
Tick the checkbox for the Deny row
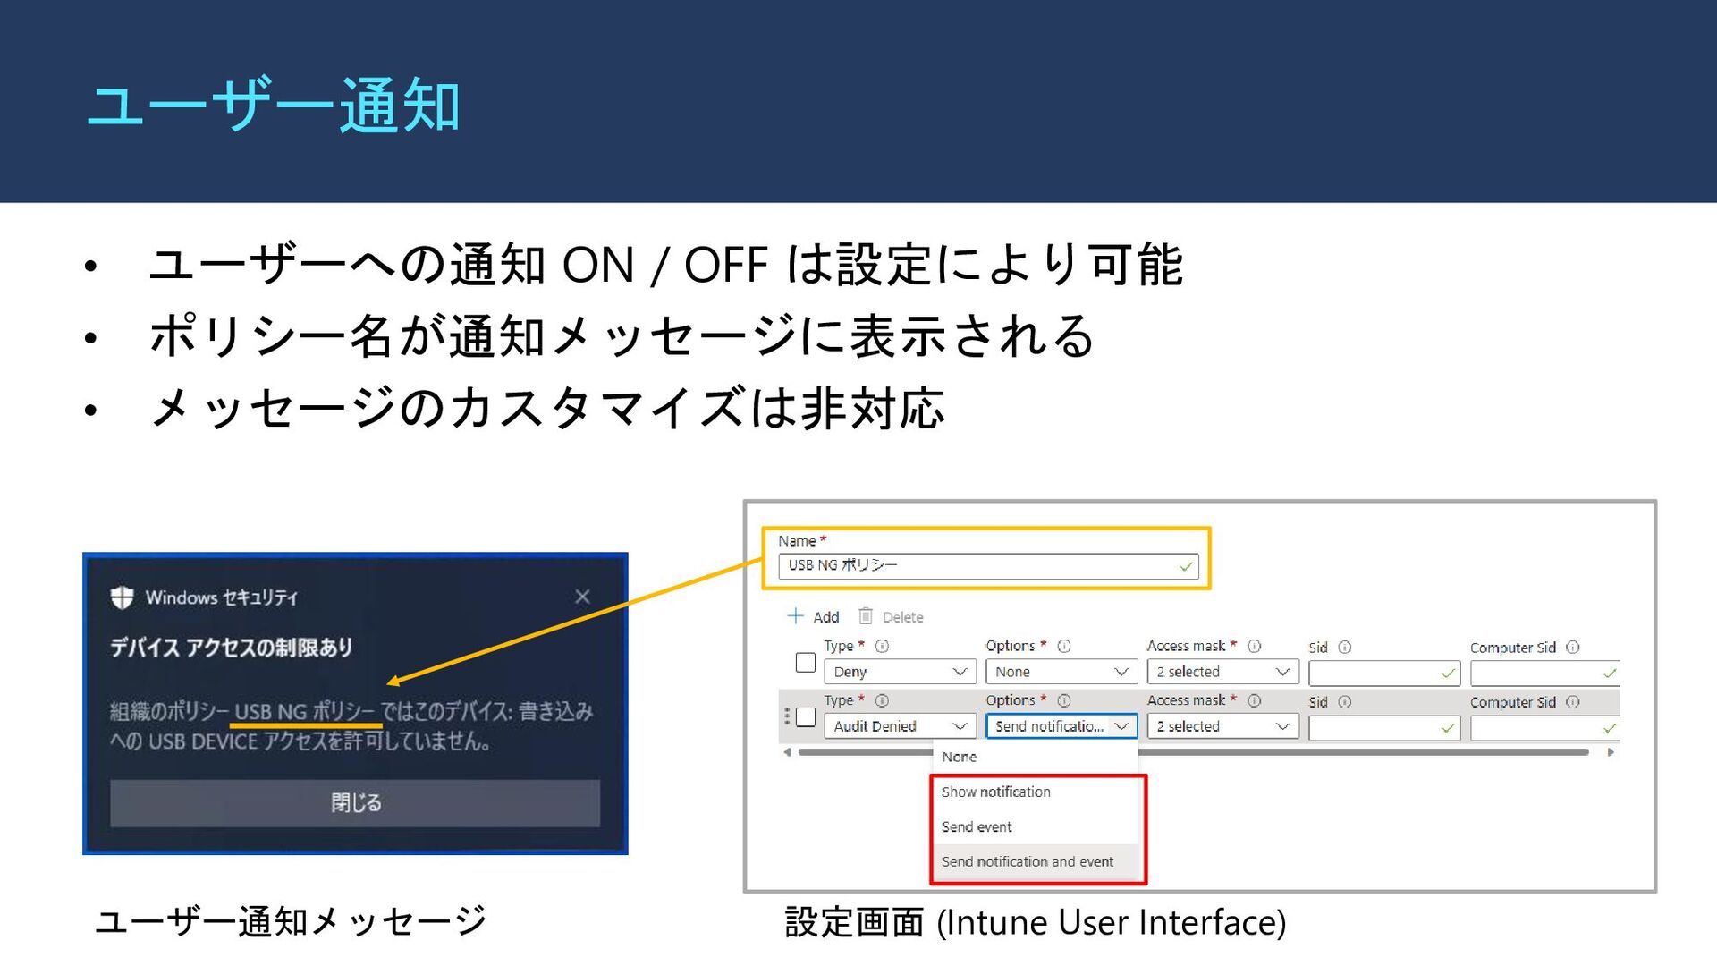[806, 663]
